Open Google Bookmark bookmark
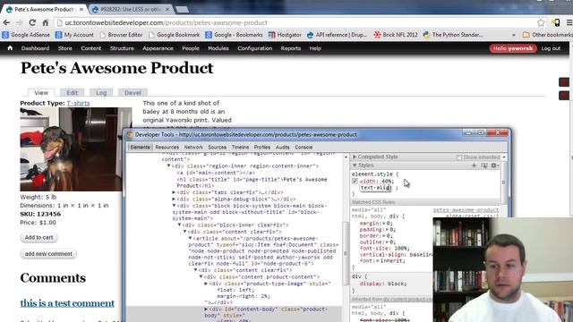This screenshot has height=322, width=573. tap(175, 35)
